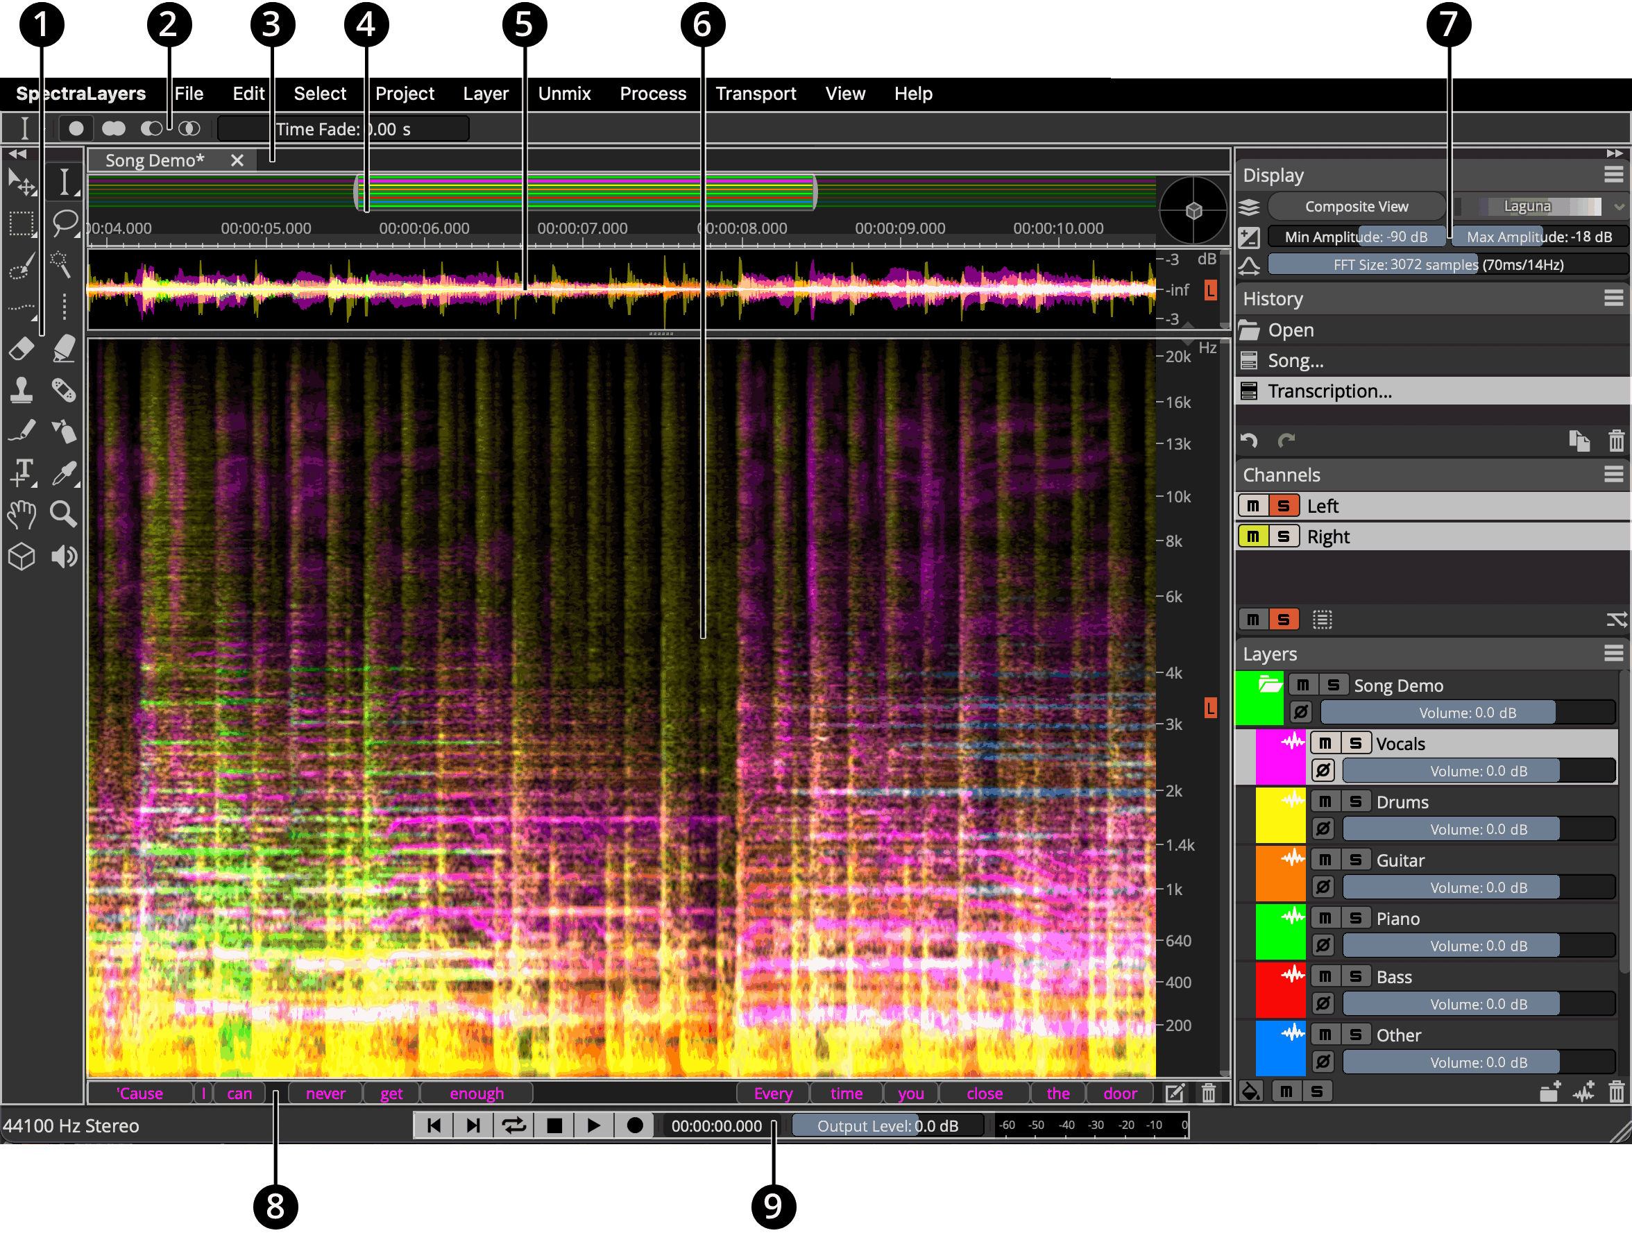Mute the Vocals layer
This screenshot has width=1632, height=1233.
[x=1326, y=743]
